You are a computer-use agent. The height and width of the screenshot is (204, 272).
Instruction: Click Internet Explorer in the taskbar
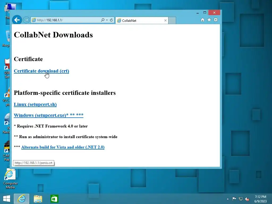(x=22, y=199)
